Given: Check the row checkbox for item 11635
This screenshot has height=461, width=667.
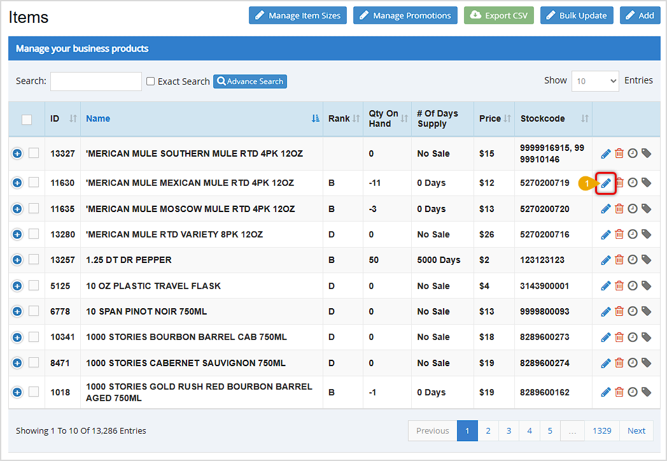Looking at the screenshot, I should 34,209.
